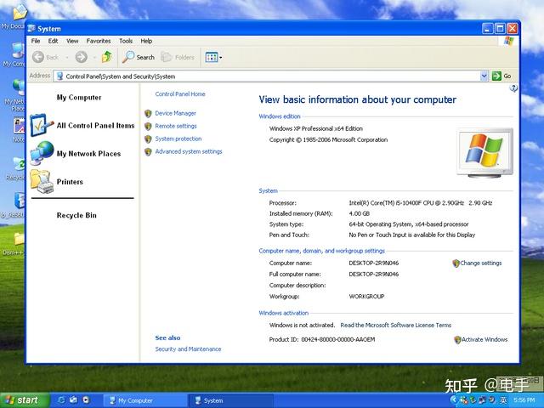Open Advanced system settings link
This screenshot has height=408, width=544.
(189, 151)
